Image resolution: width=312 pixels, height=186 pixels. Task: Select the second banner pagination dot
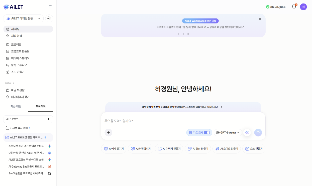pyautogui.click(x=183, y=34)
